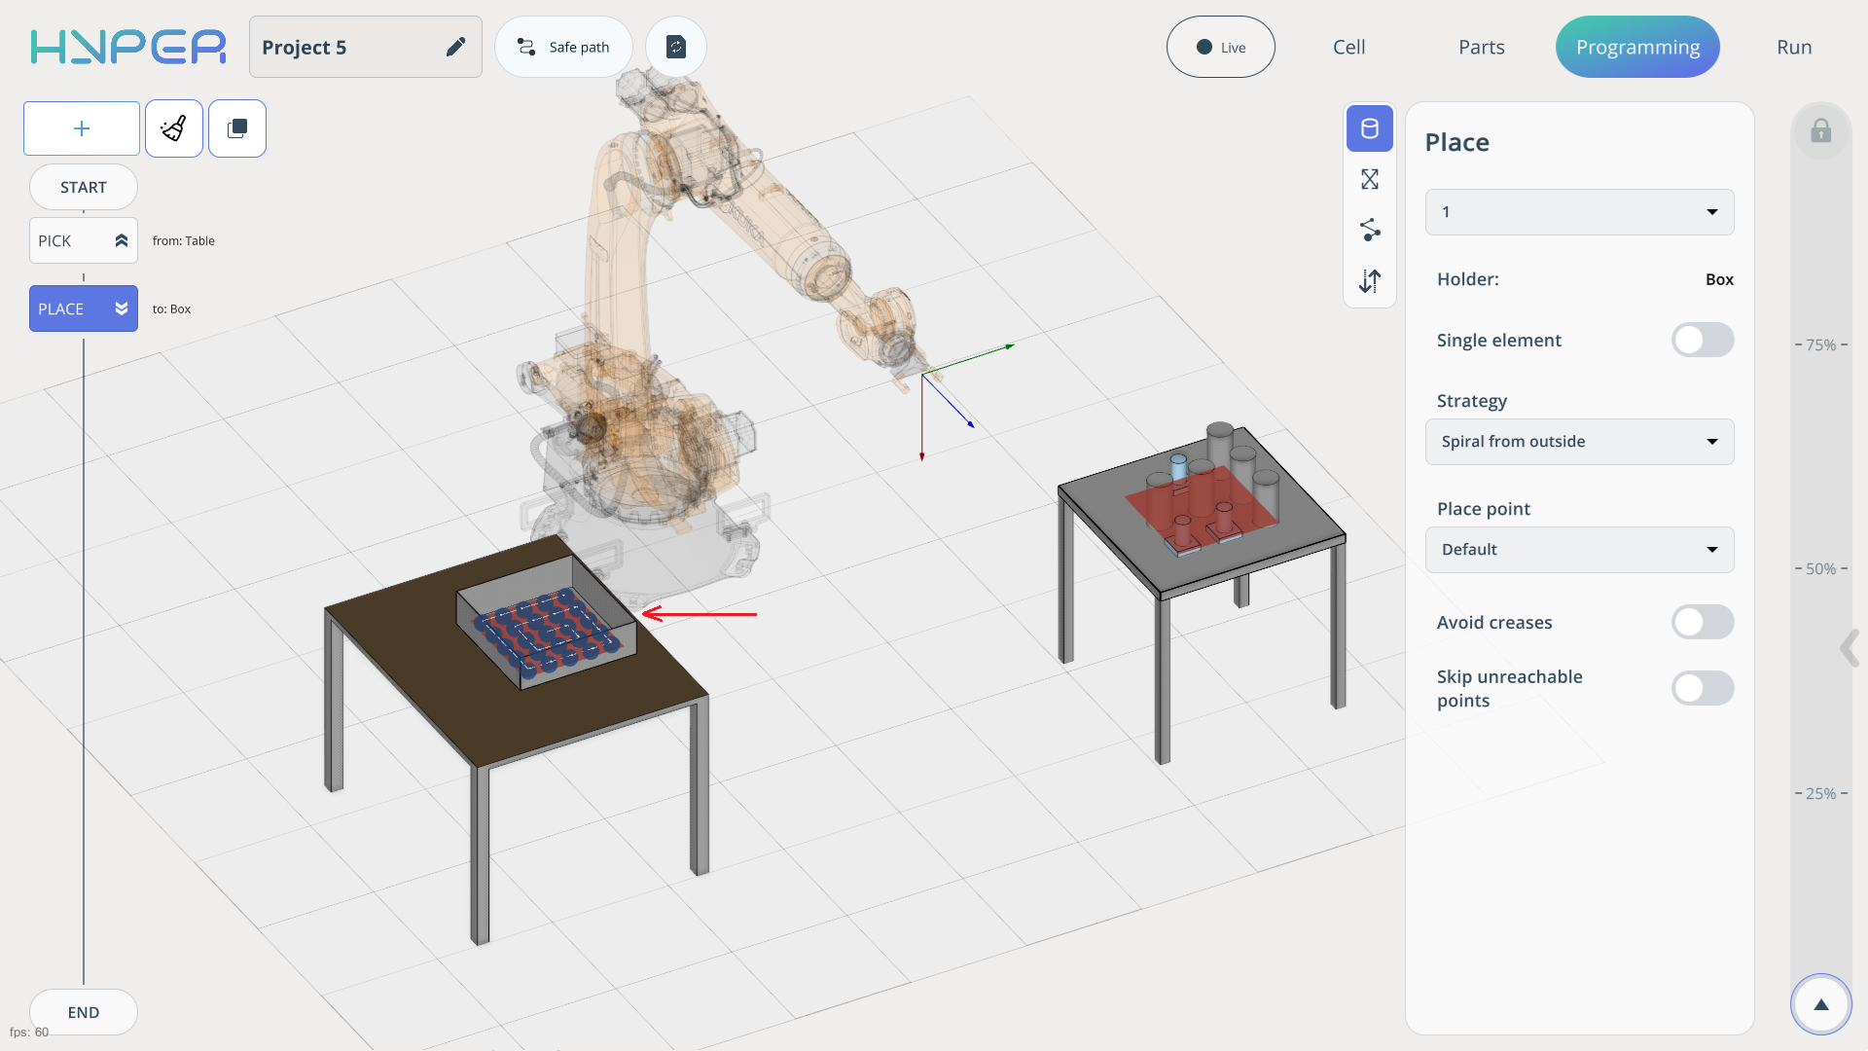Open the Place number dropdown showing 1

(x=1579, y=212)
